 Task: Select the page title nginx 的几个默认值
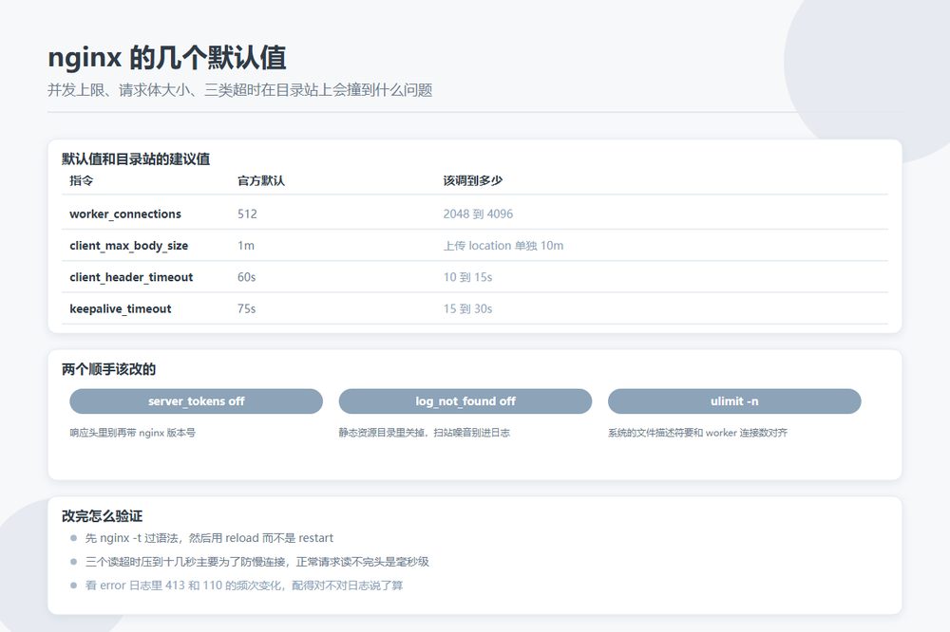pos(167,58)
